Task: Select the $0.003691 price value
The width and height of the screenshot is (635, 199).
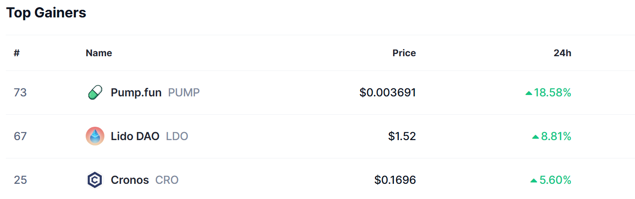Action: (388, 93)
